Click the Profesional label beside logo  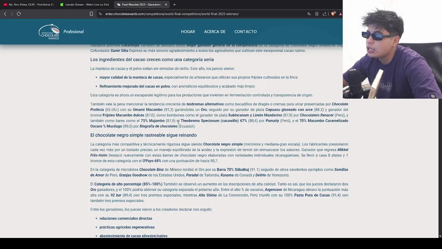(x=74, y=32)
